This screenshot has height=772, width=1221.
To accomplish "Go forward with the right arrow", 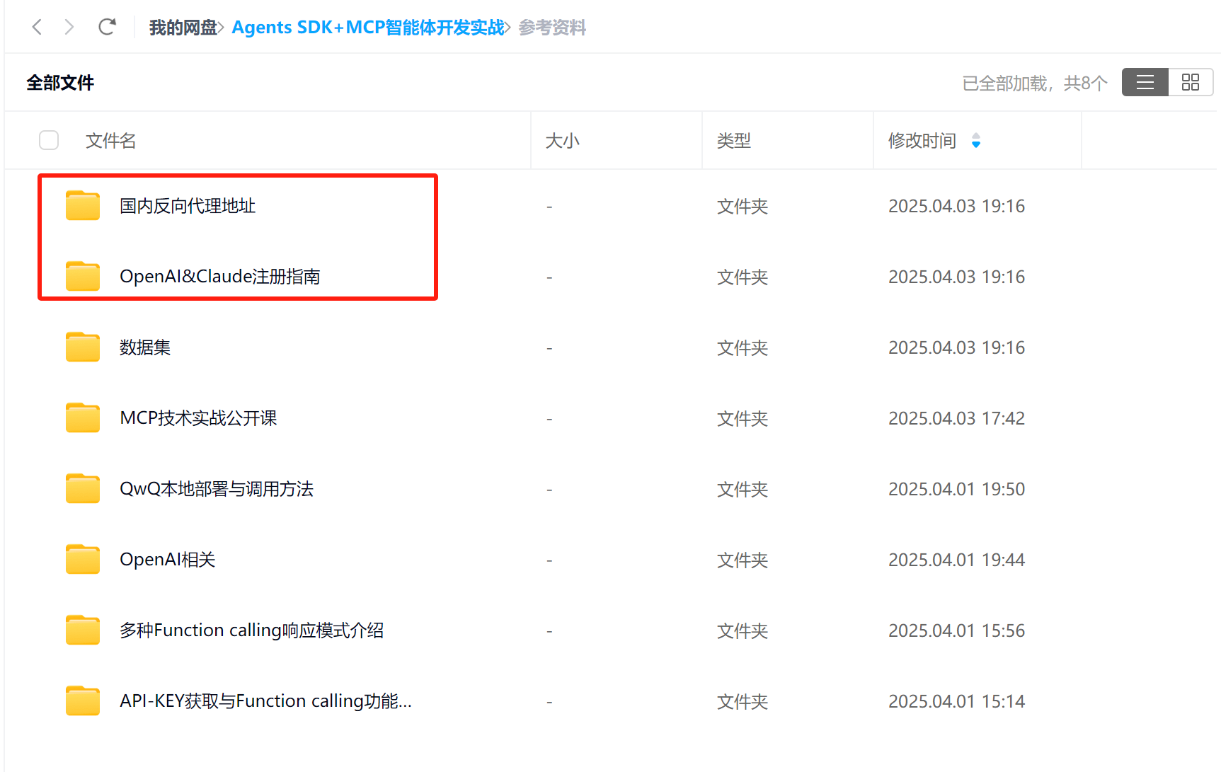I will coord(69,28).
